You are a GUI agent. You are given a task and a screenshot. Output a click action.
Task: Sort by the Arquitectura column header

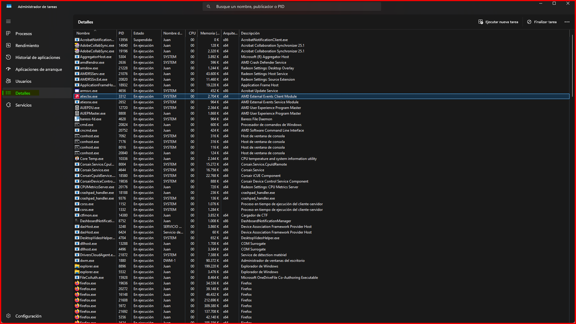(x=230, y=33)
